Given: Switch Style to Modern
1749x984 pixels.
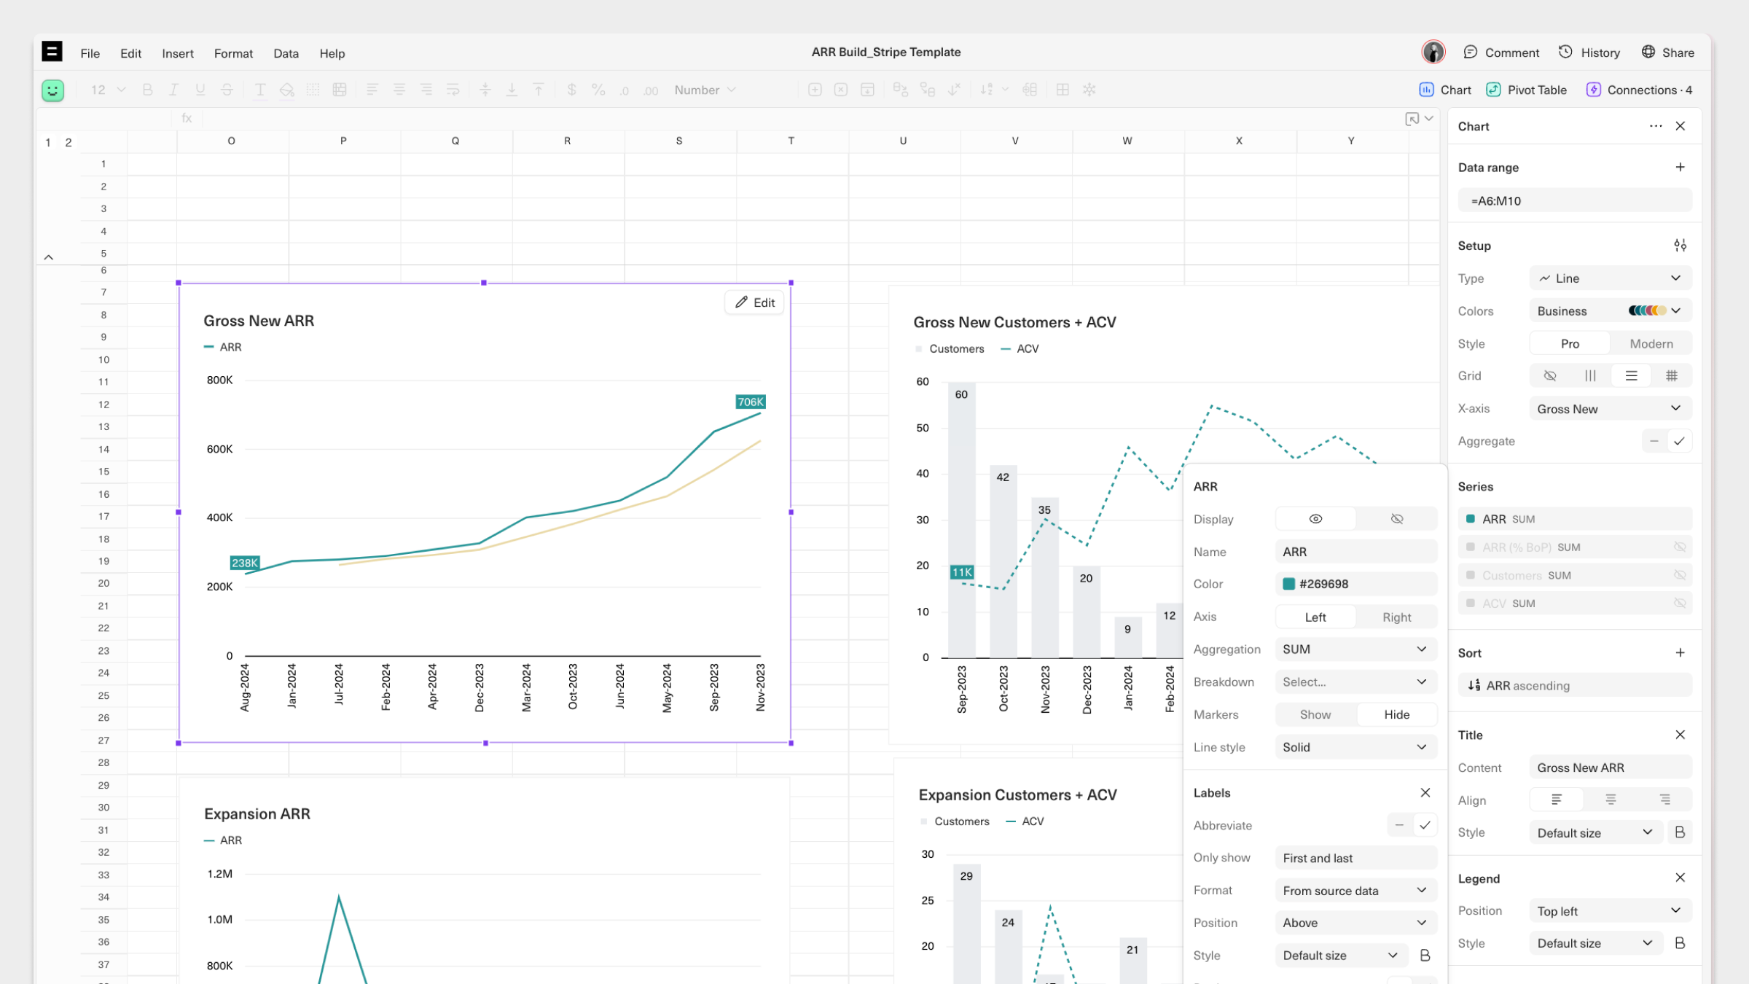Looking at the screenshot, I should pos(1651,344).
